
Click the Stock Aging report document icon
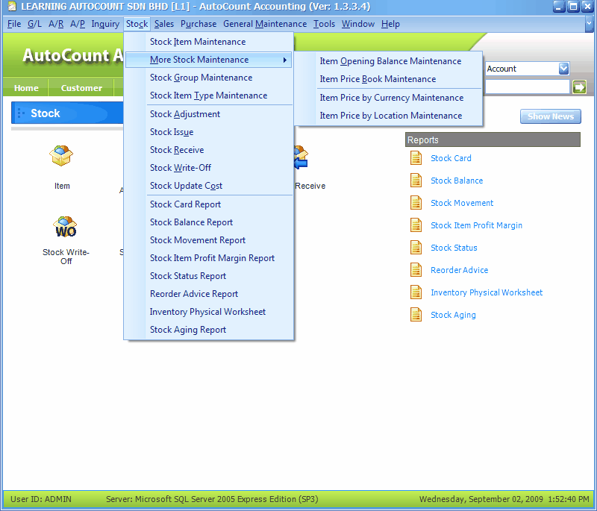(416, 315)
